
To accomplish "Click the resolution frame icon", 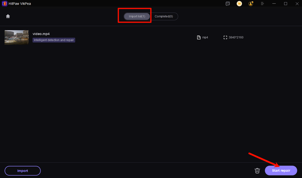I will tap(225, 37).
